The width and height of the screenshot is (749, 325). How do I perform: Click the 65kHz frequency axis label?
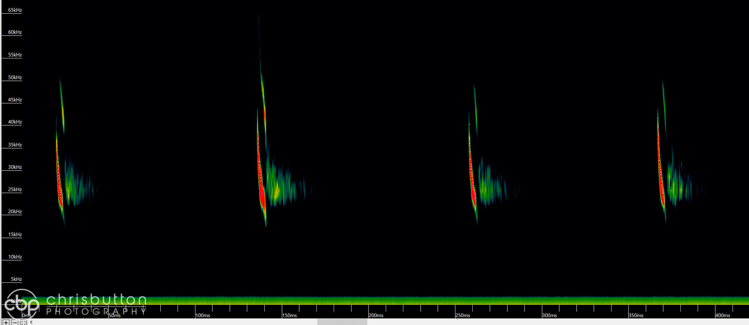[15, 10]
